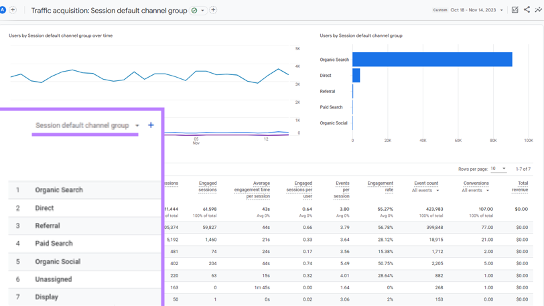Share this report

(527, 10)
